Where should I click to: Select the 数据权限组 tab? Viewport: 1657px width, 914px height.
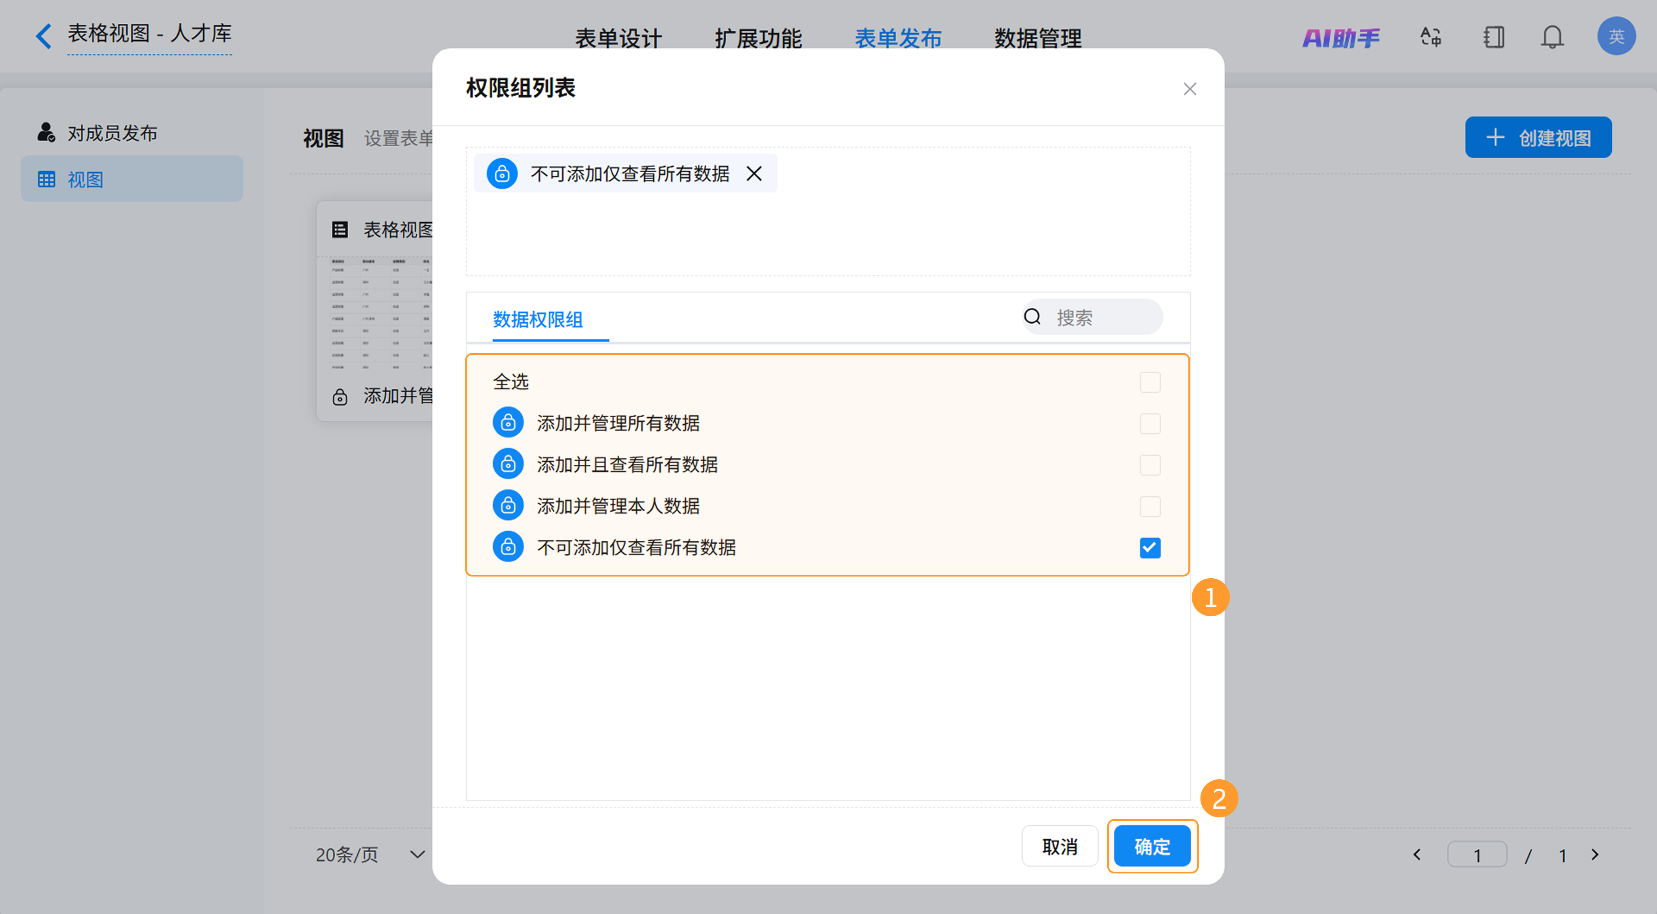(538, 319)
